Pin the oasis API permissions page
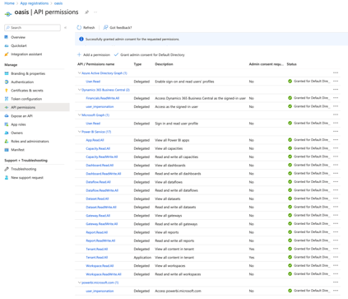The image size is (348, 299). coord(87,12)
